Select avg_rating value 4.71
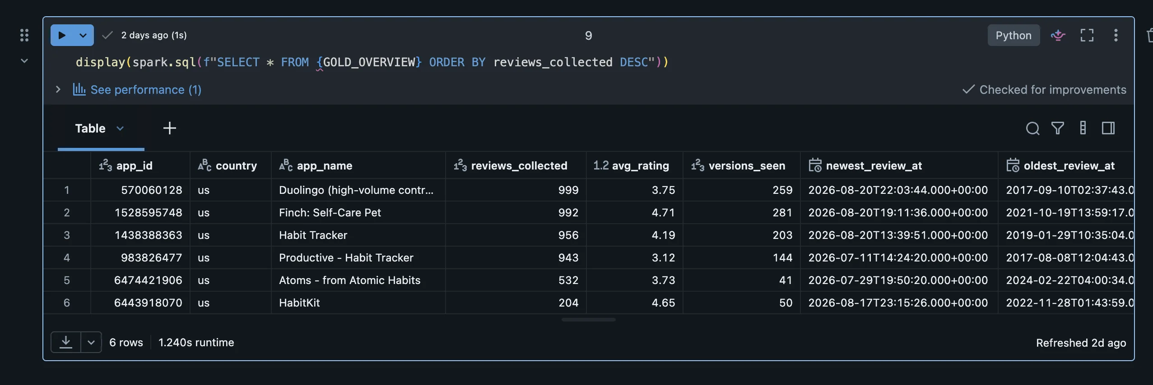The width and height of the screenshot is (1153, 385). [x=634, y=212]
